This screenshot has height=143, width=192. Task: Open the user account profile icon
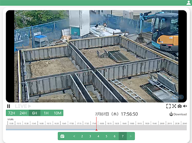[189, 3]
